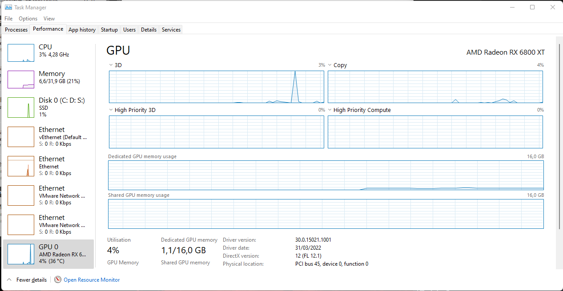This screenshot has width=563, height=291.
Task: Open the Details tab
Action: [x=149, y=30]
